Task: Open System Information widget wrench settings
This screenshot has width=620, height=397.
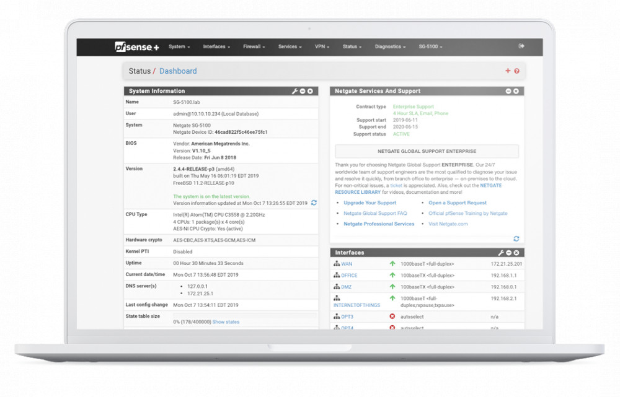Action: (x=295, y=91)
